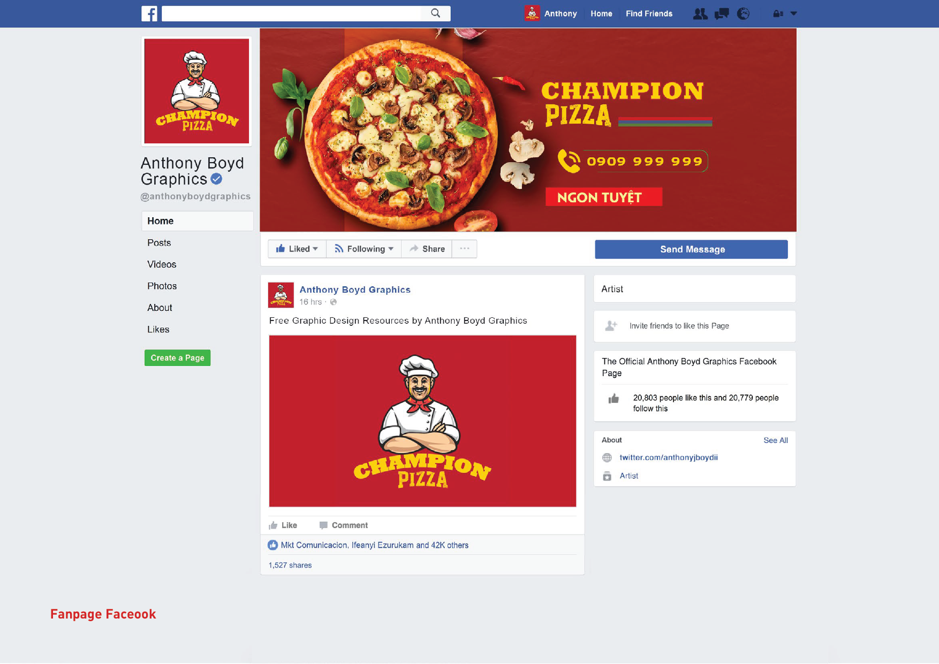939x664 pixels.
Task: Expand the account menu arrow
Action: point(794,14)
